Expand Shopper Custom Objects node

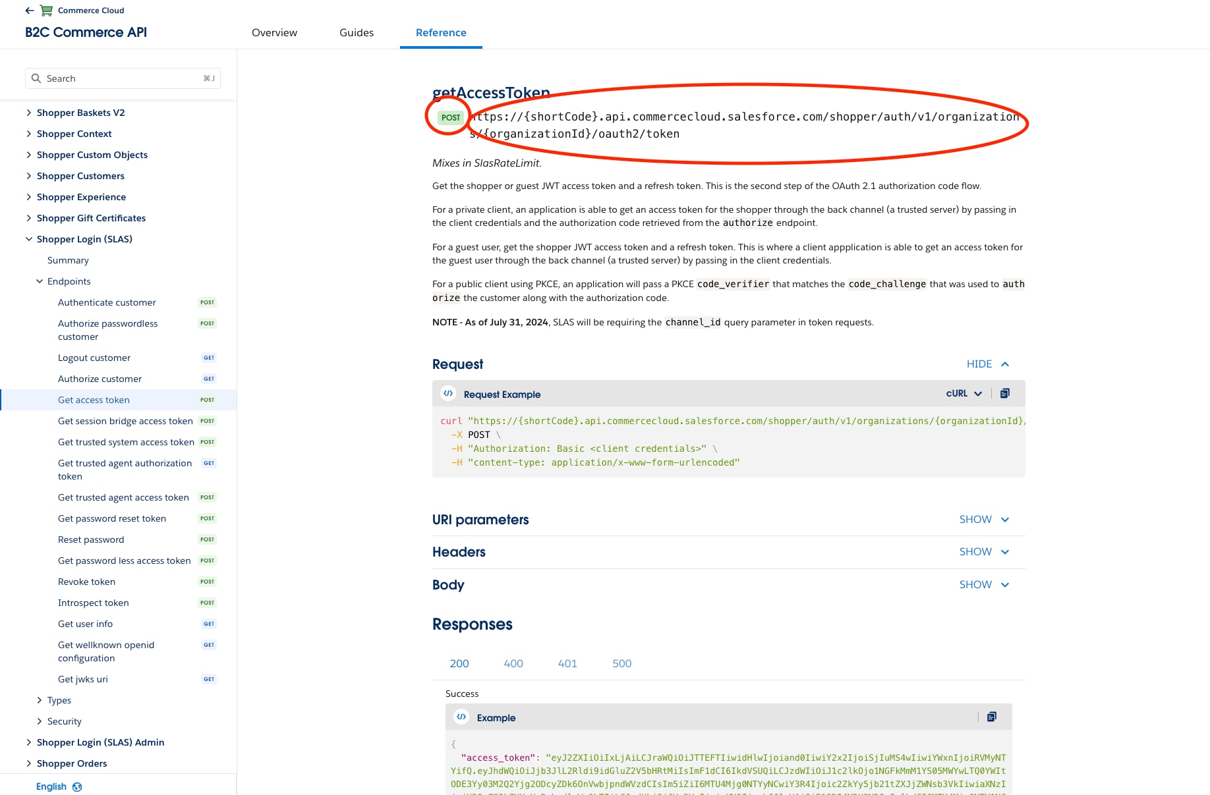[28, 155]
